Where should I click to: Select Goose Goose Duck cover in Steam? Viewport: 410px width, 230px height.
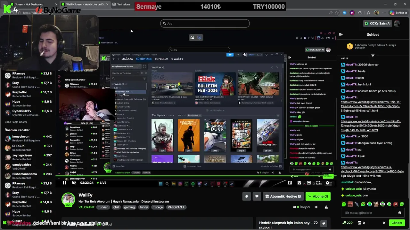[215, 135]
